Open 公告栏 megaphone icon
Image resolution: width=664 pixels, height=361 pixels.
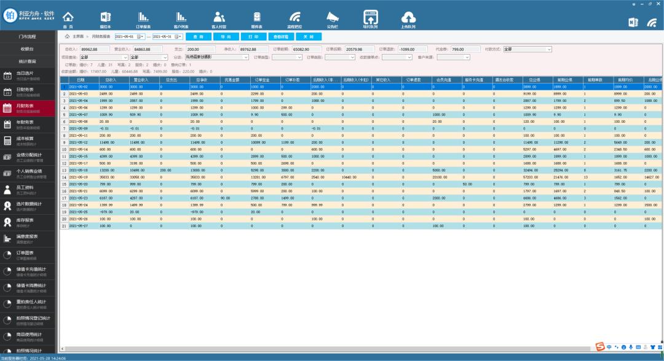pyautogui.click(x=333, y=19)
